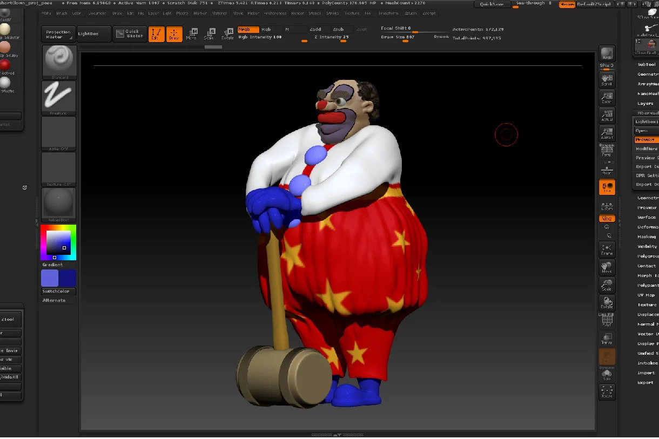Toggle XYZ rotation mode
659x439 pixels.
coord(607,219)
